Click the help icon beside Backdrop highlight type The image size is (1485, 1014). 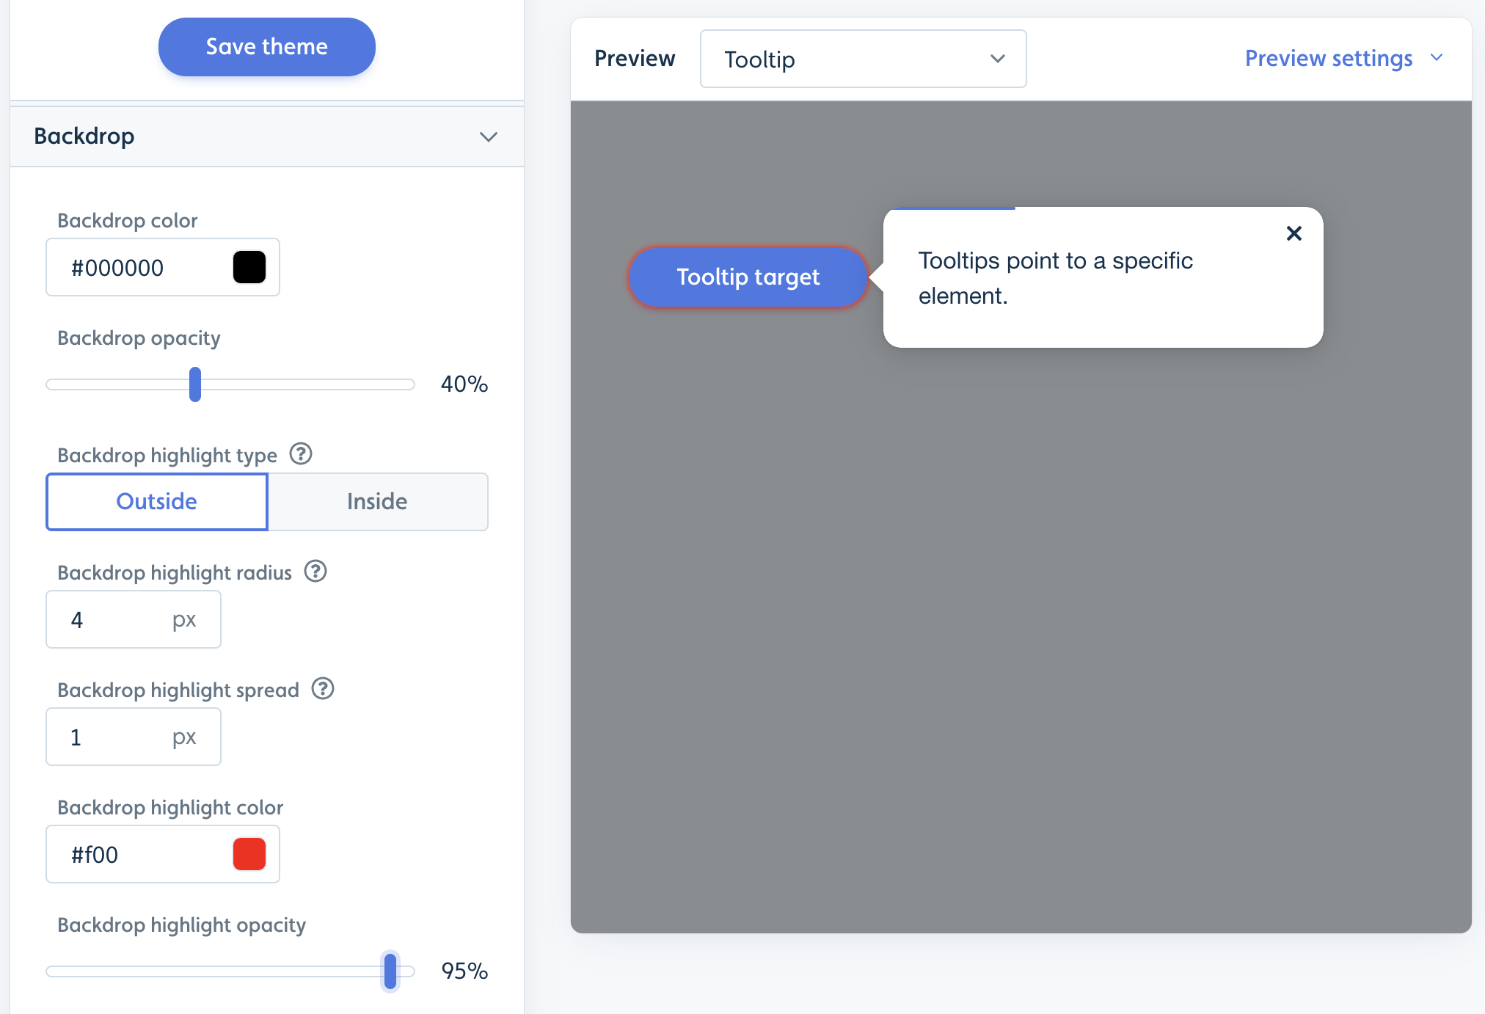(x=301, y=454)
